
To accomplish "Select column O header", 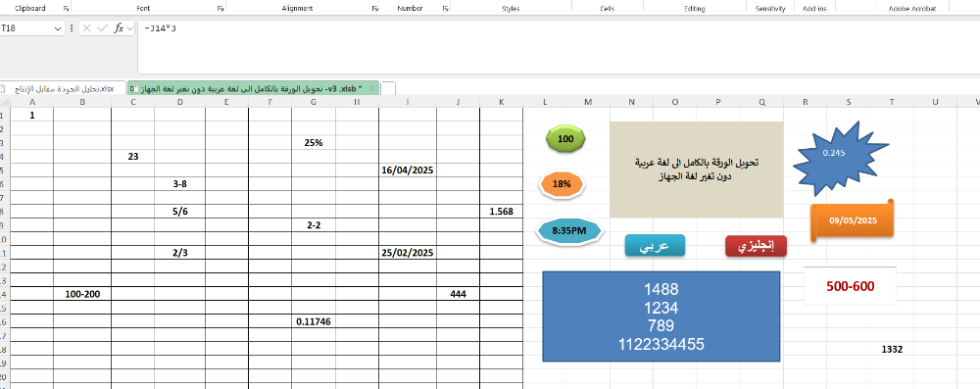I will (x=675, y=101).
